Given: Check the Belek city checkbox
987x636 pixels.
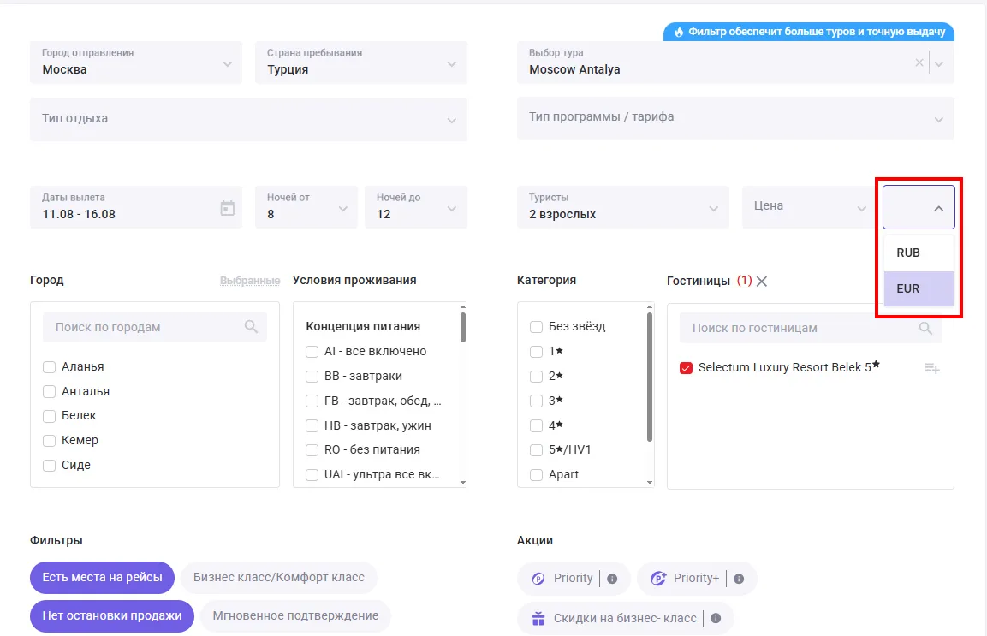Looking at the screenshot, I should click(x=50, y=416).
